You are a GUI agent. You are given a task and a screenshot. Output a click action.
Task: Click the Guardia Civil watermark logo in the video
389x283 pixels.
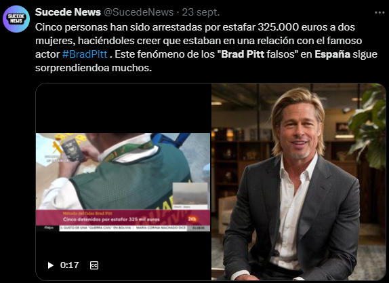tap(57, 151)
